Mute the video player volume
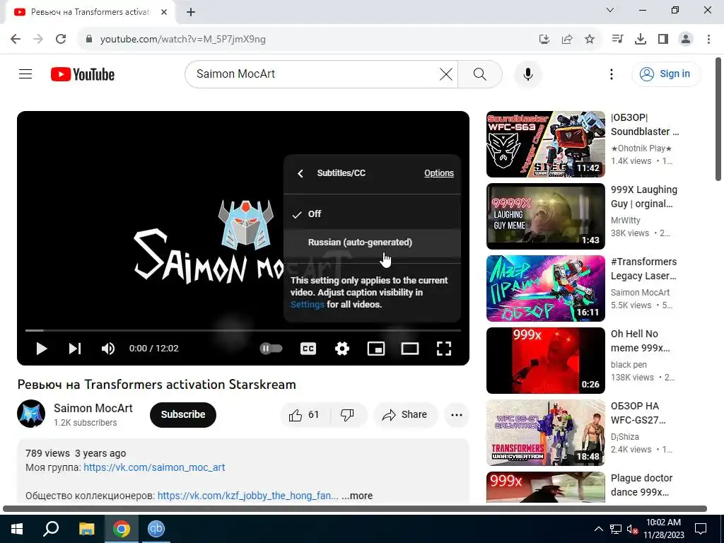This screenshot has width=724, height=543. point(107,349)
